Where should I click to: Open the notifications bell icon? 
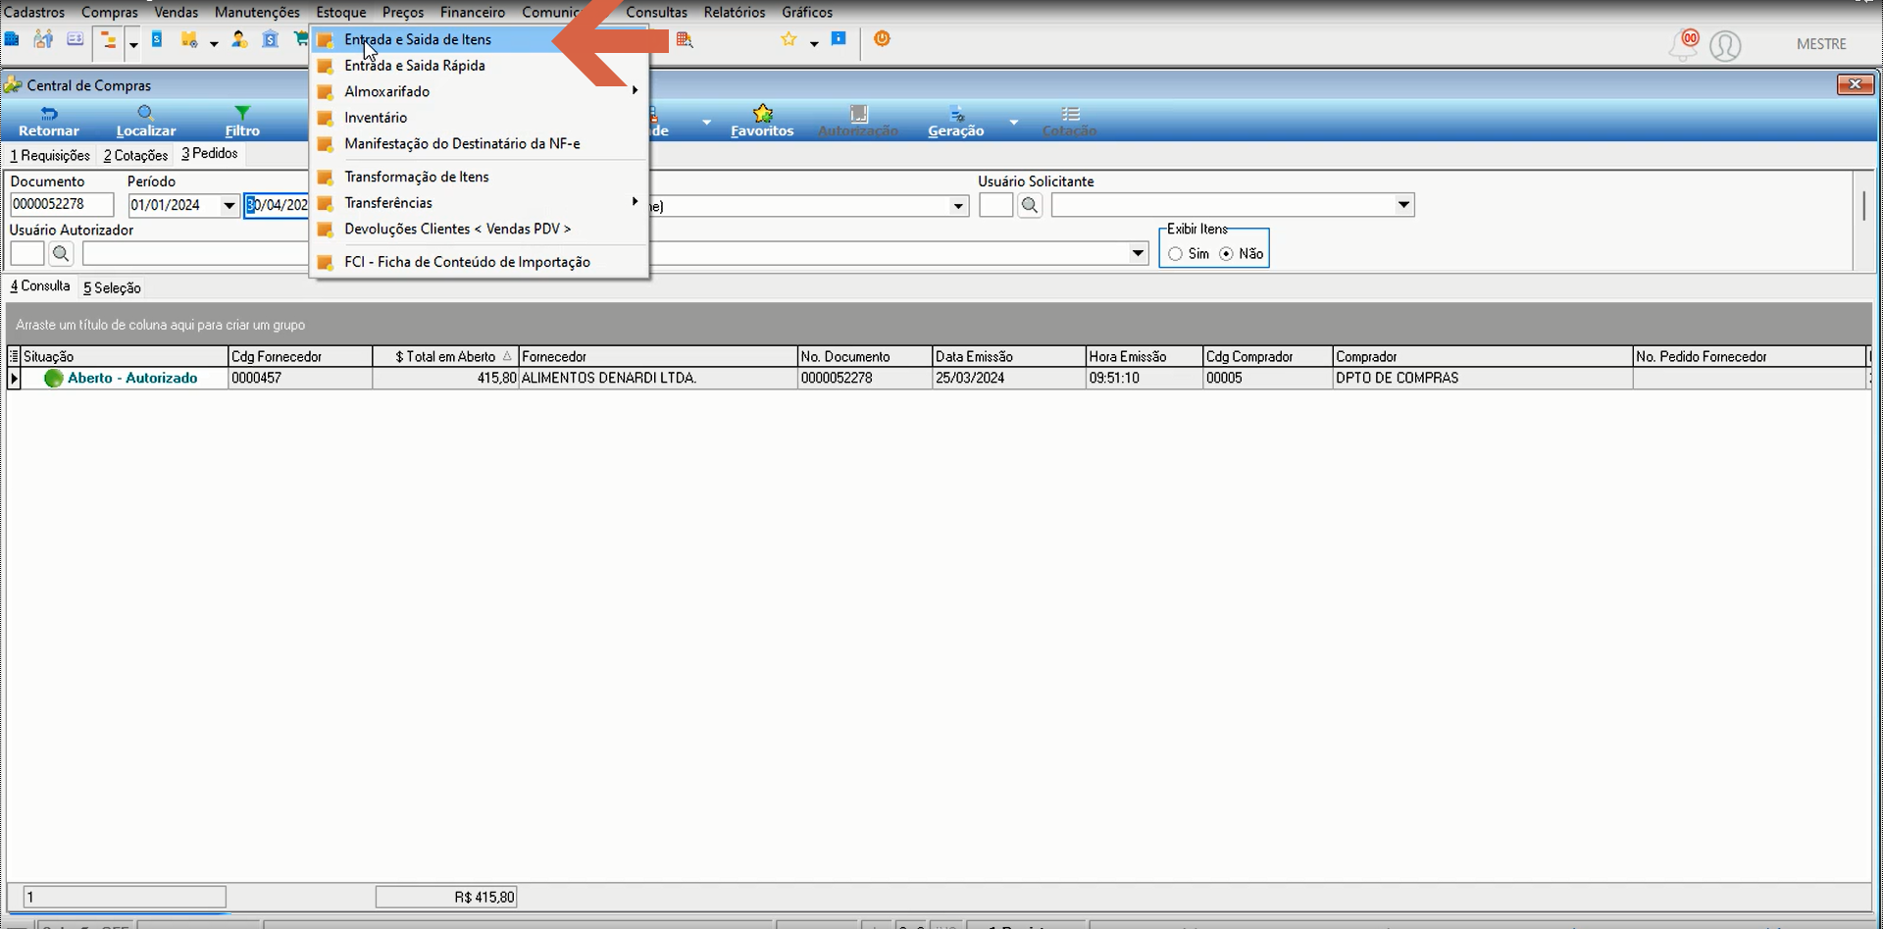coord(1683,45)
